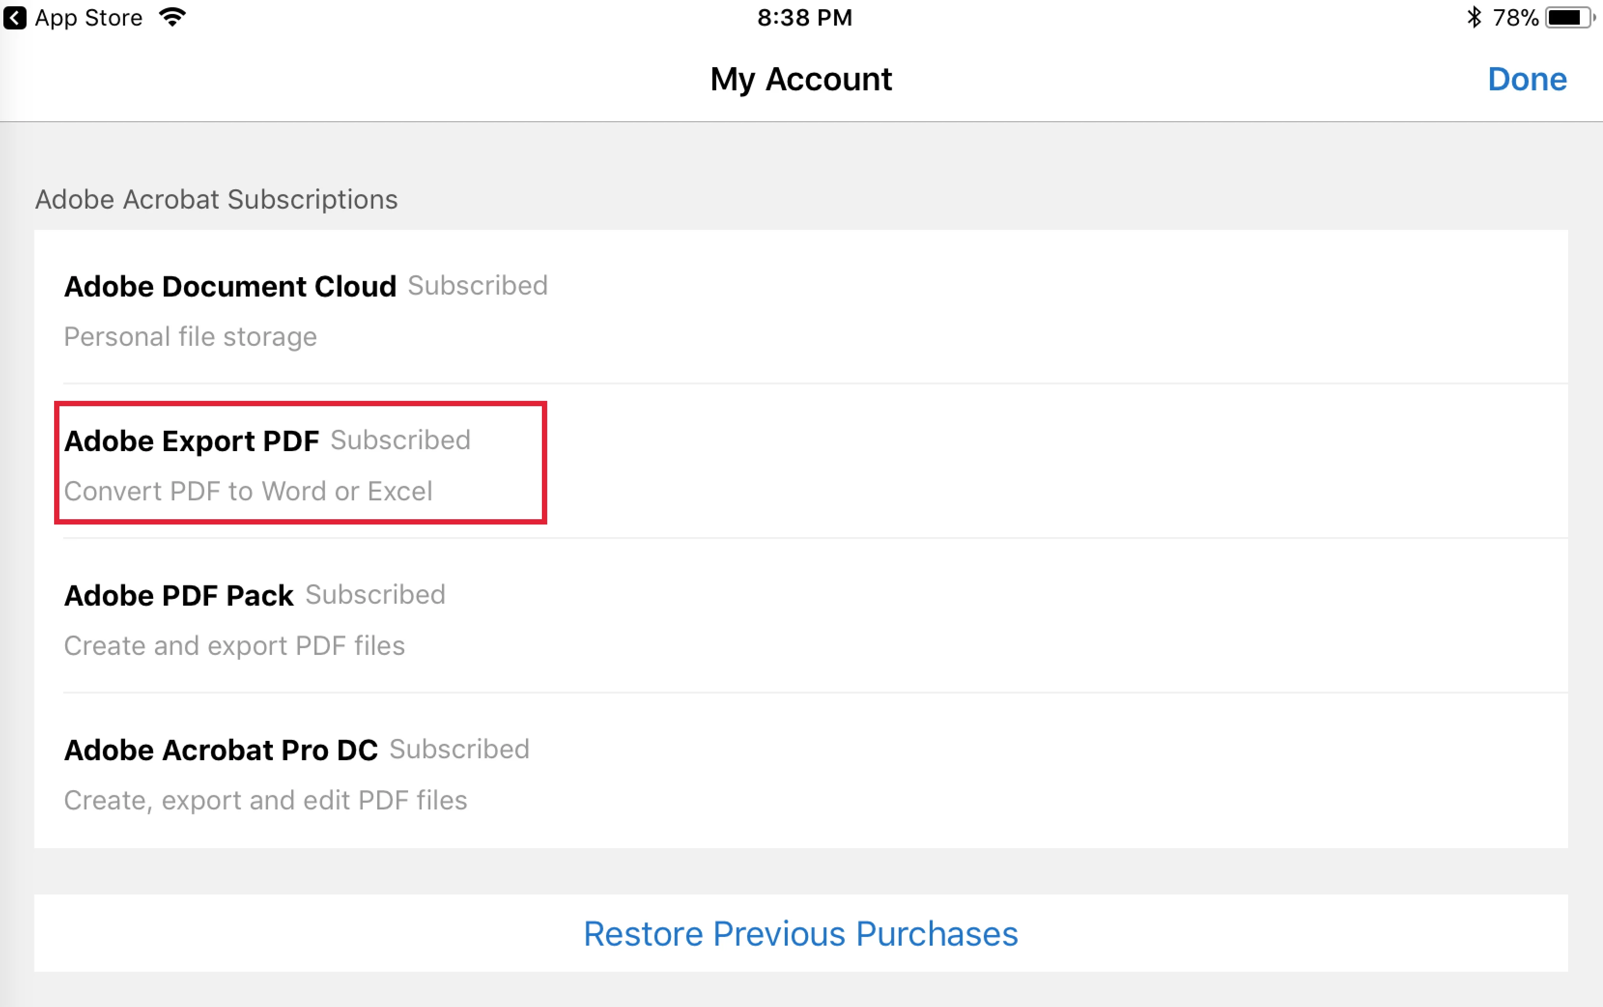Tap the My Account title
Image resolution: width=1603 pixels, height=1007 pixels.
801,79
